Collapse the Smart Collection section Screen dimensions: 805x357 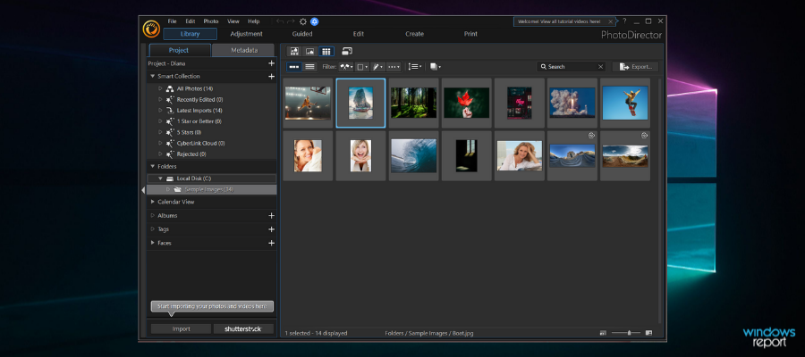click(x=152, y=77)
